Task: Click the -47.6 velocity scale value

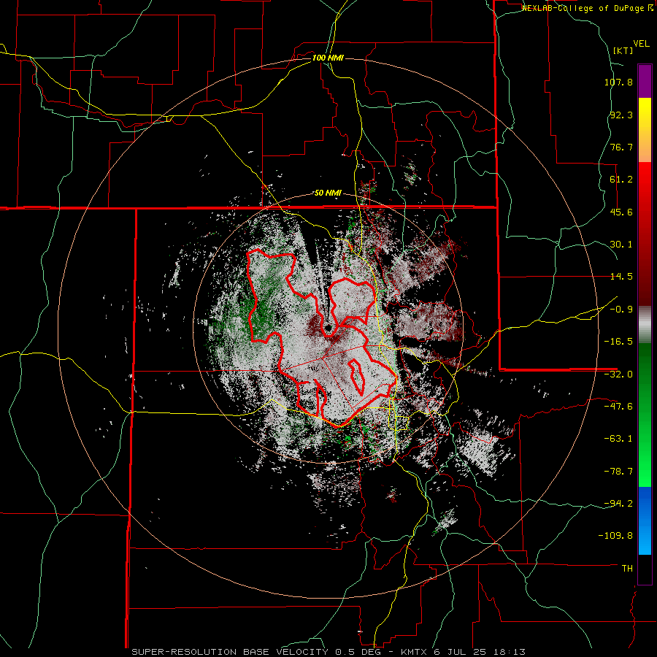Action: [618, 407]
